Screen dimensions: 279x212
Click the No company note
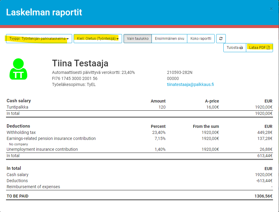19,144
